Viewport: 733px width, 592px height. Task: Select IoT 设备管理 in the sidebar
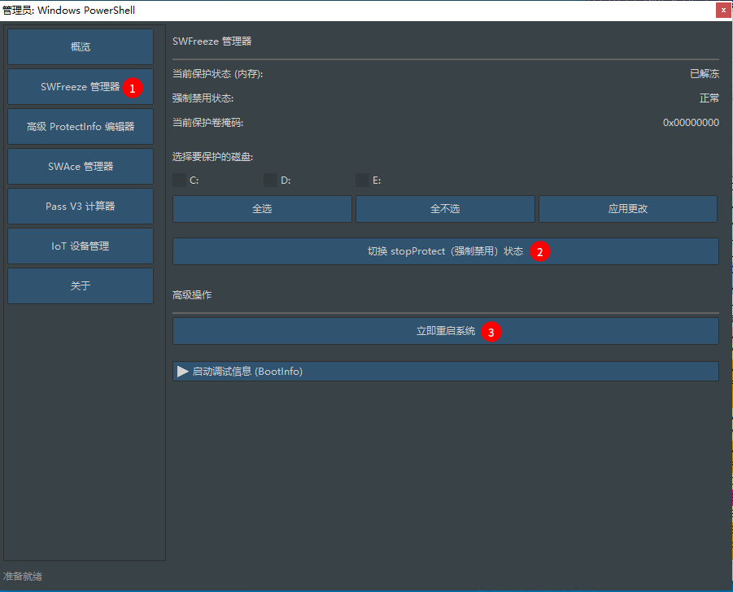tap(81, 246)
